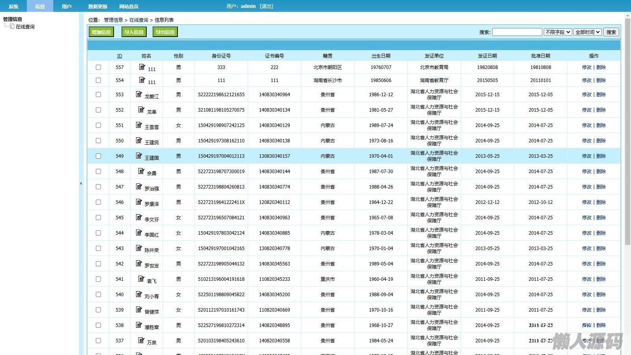Click the document icon next to 罗治强
631x355 pixels.
[x=139, y=187]
